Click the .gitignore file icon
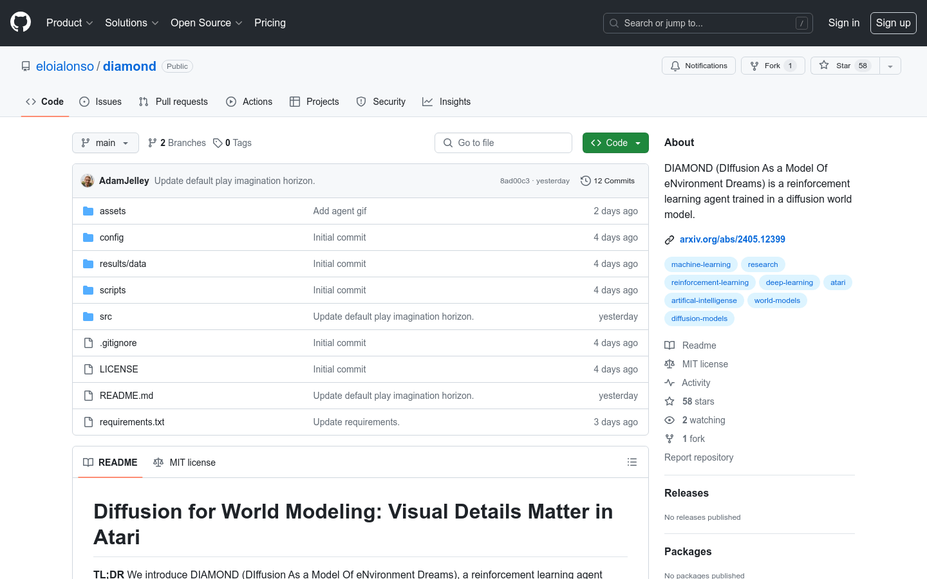The height and width of the screenshot is (579, 927). click(x=88, y=343)
